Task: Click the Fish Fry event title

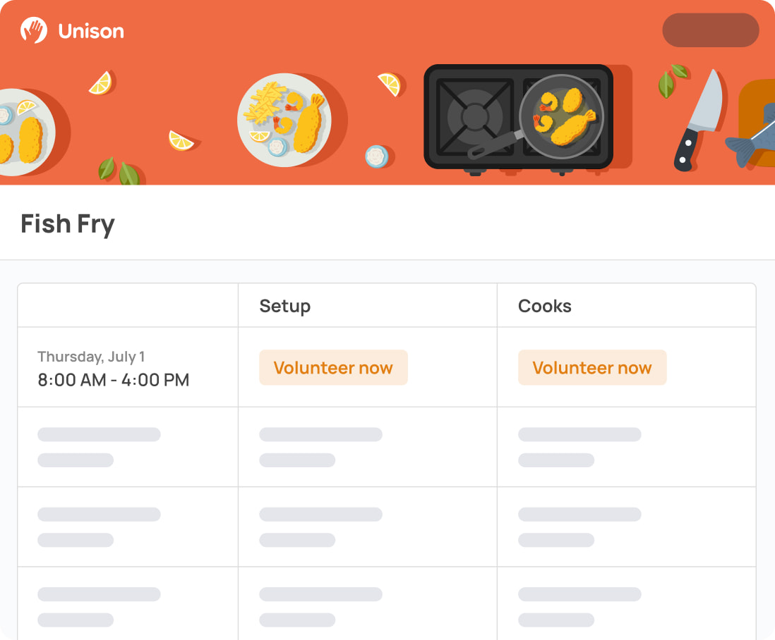Action: pyautogui.click(x=68, y=224)
